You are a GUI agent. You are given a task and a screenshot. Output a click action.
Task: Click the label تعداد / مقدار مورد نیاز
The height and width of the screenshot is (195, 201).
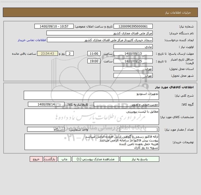(179, 130)
